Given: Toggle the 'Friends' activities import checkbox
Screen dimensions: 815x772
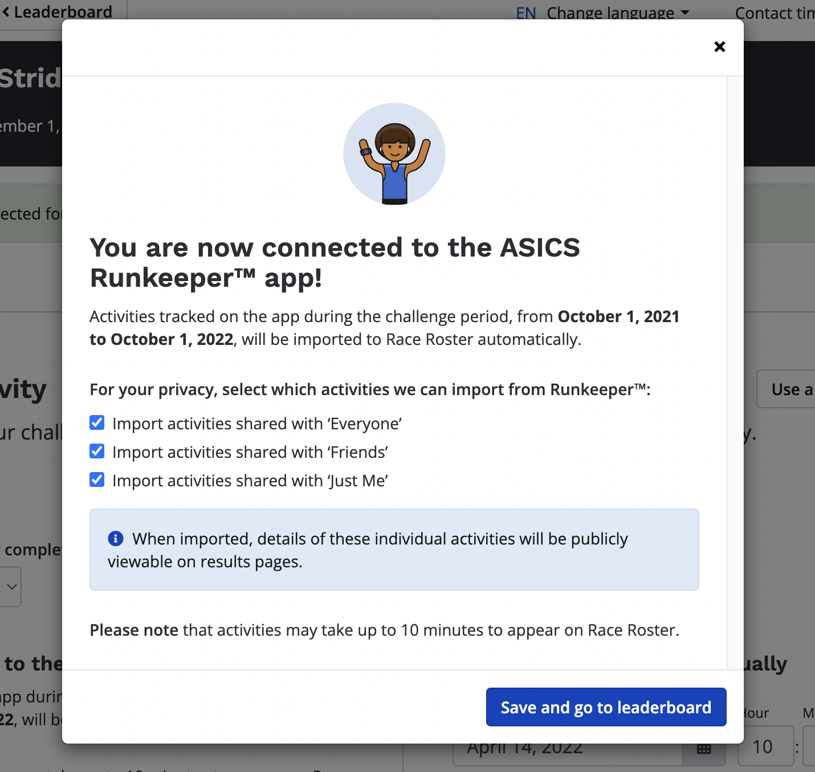Looking at the screenshot, I should (x=97, y=452).
